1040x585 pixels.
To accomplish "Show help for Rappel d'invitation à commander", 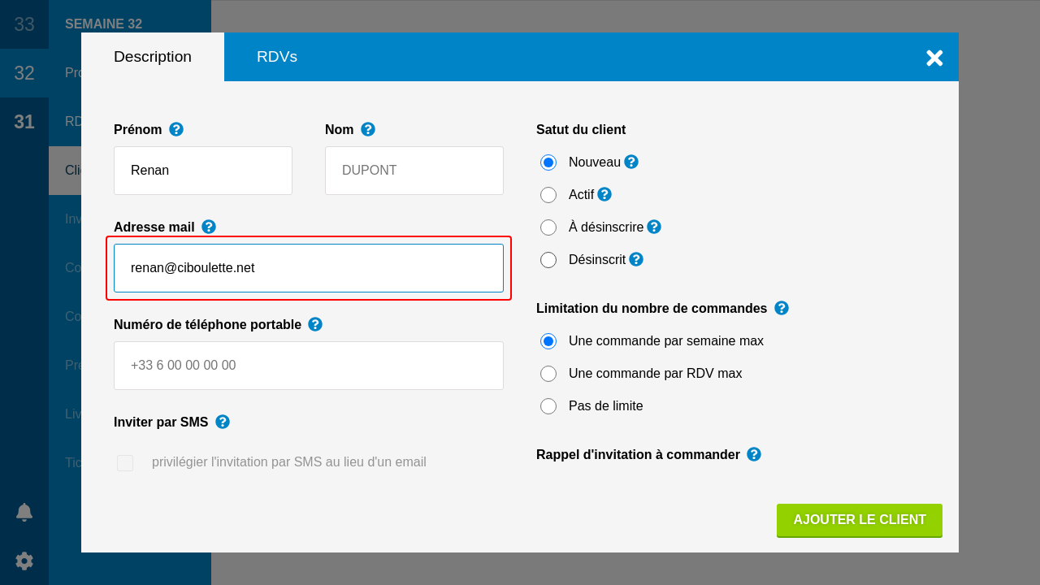I will click(754, 454).
